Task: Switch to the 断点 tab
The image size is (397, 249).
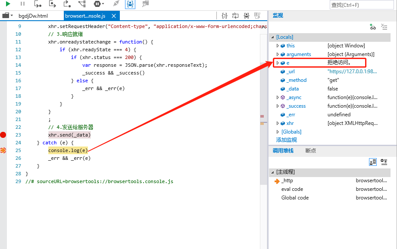Action: pyautogui.click(x=310, y=151)
